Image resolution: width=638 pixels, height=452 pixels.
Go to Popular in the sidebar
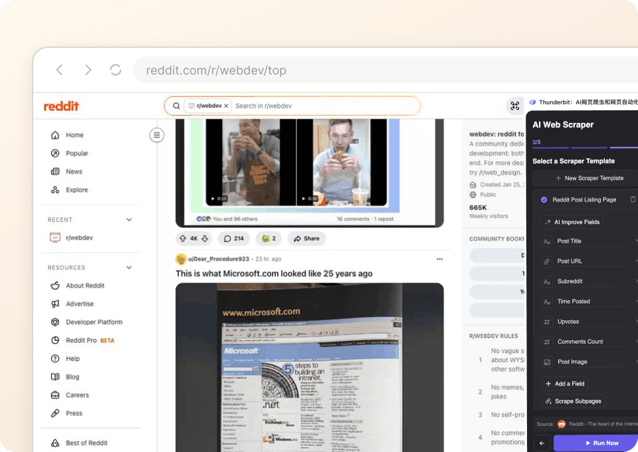[76, 154]
